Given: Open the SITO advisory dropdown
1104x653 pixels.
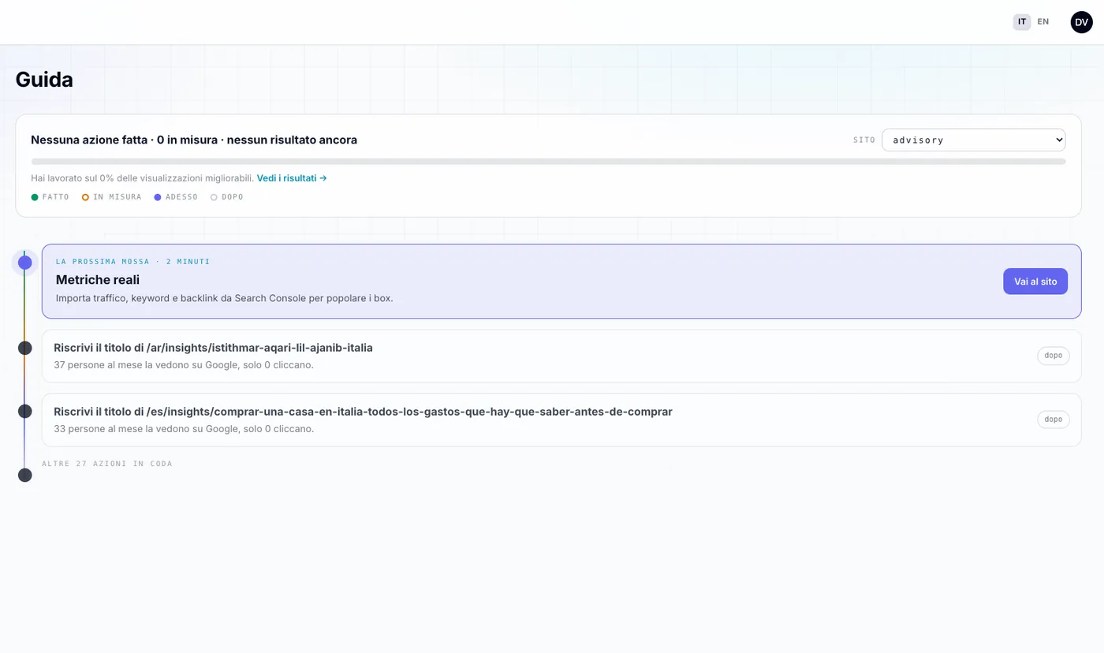Looking at the screenshot, I should [x=974, y=140].
